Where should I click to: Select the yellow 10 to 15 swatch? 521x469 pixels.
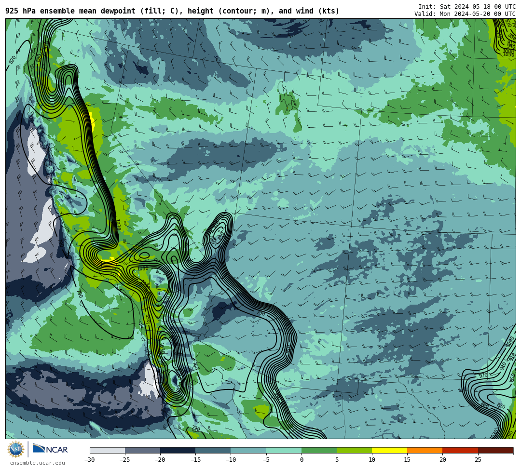click(390, 450)
